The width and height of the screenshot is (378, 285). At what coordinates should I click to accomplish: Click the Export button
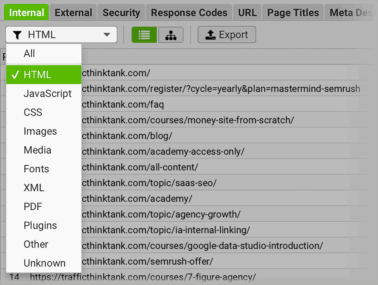pyautogui.click(x=227, y=35)
